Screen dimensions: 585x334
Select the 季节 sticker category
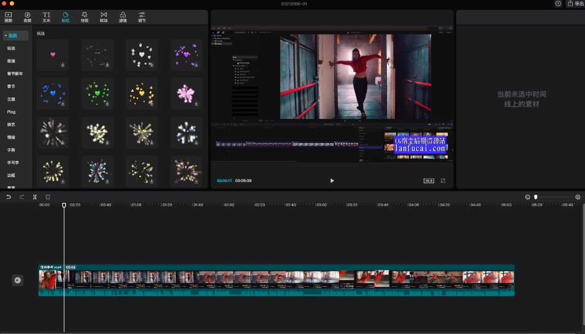[x=11, y=86]
